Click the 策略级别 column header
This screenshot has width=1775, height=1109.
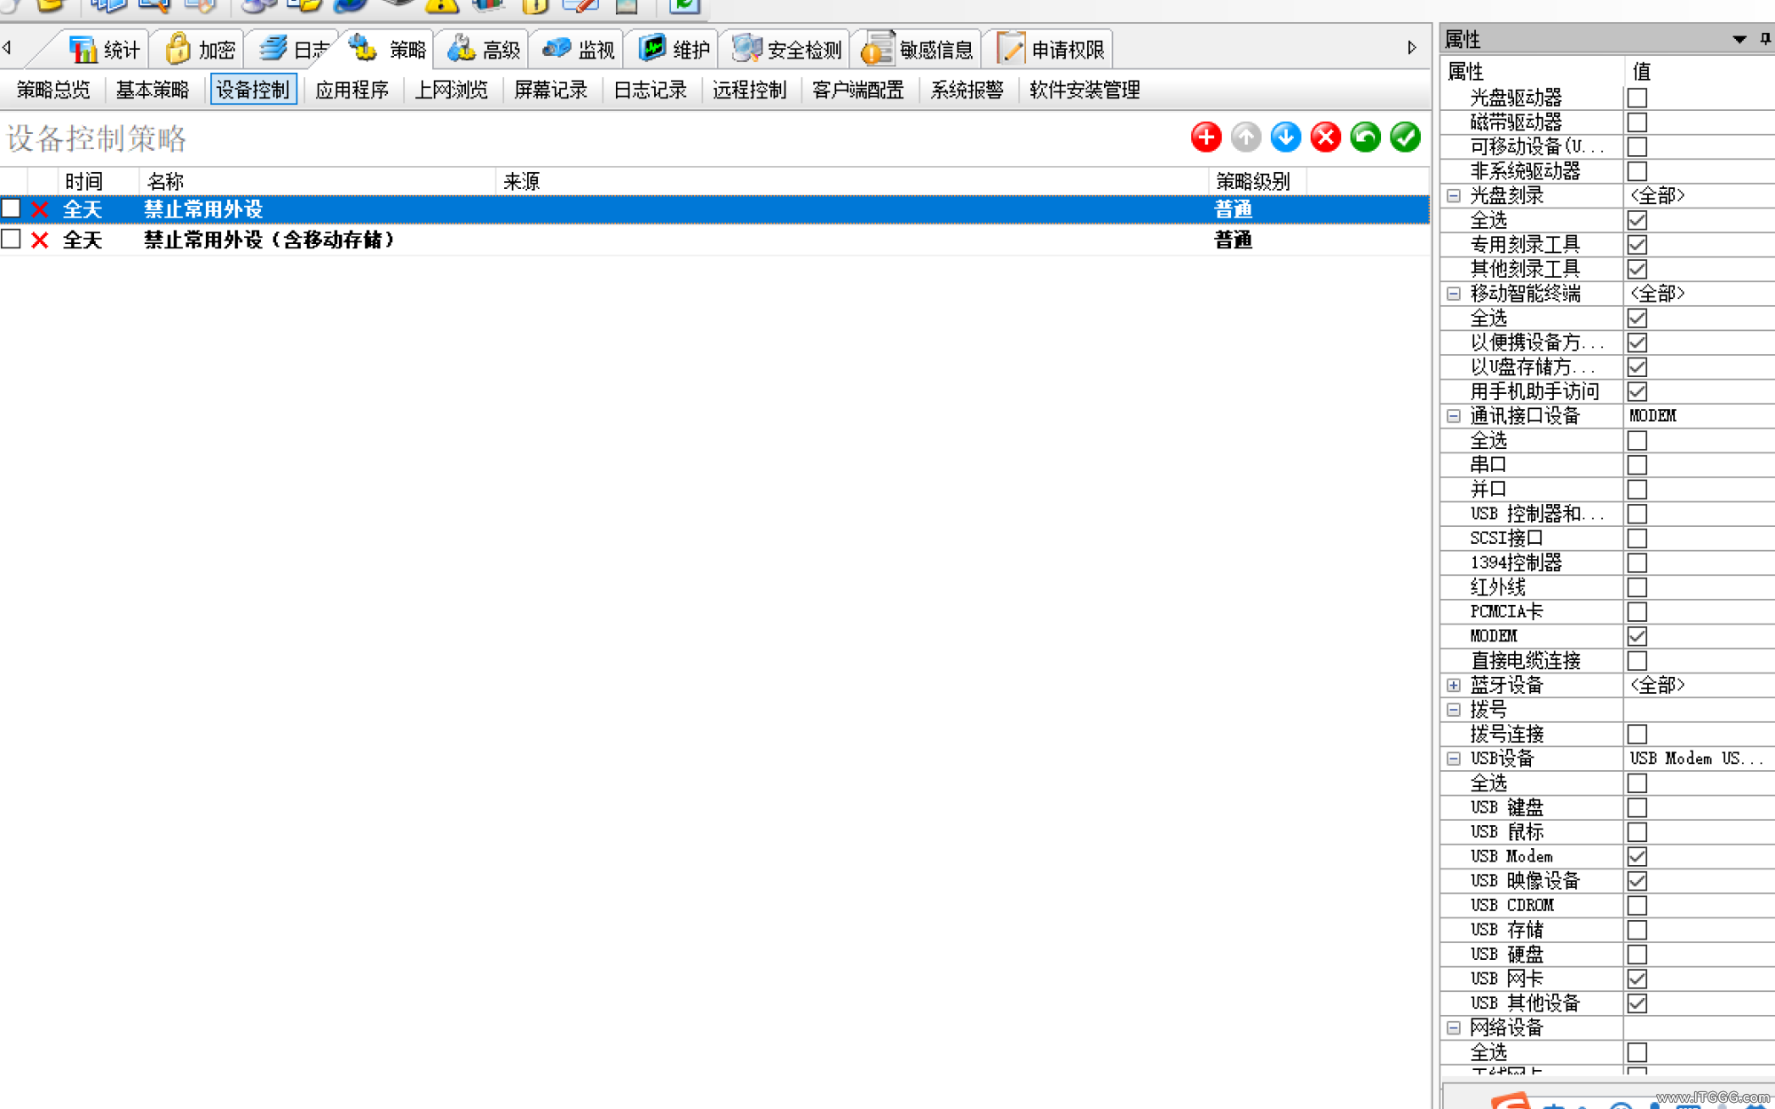pyautogui.click(x=1257, y=182)
